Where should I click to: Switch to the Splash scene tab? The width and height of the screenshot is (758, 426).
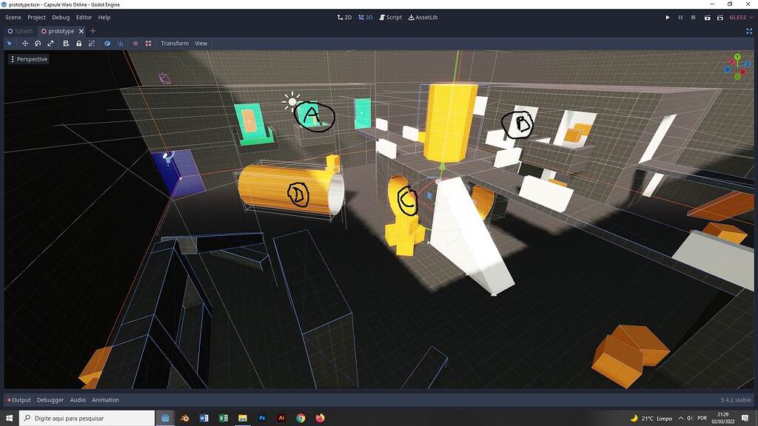tap(20, 31)
